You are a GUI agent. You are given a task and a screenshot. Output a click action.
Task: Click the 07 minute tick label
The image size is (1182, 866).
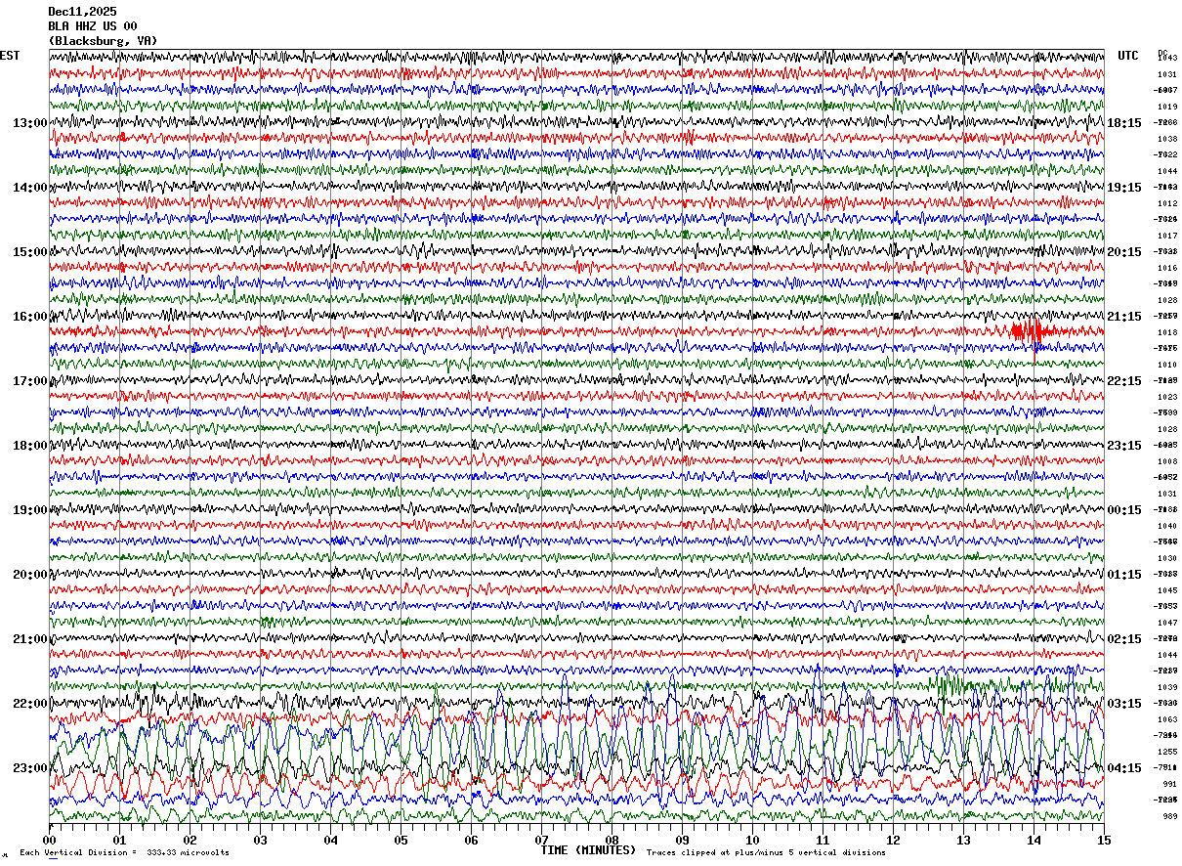coord(541,840)
